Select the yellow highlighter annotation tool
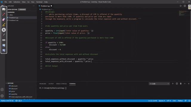191x107 pixels. [x=4, y=25]
